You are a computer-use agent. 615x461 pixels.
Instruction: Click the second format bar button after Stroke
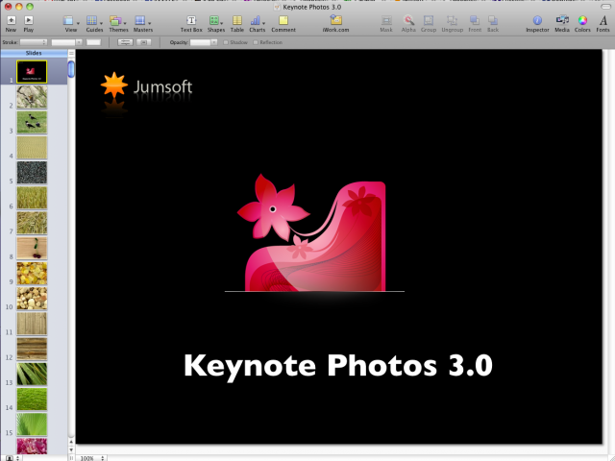click(x=143, y=42)
